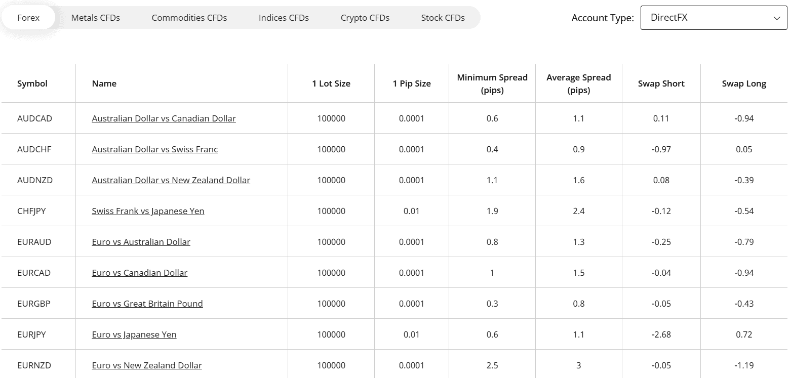This screenshot has width=791, height=378.
Task: Go to the Crypto CFDs tab
Action: tap(365, 18)
